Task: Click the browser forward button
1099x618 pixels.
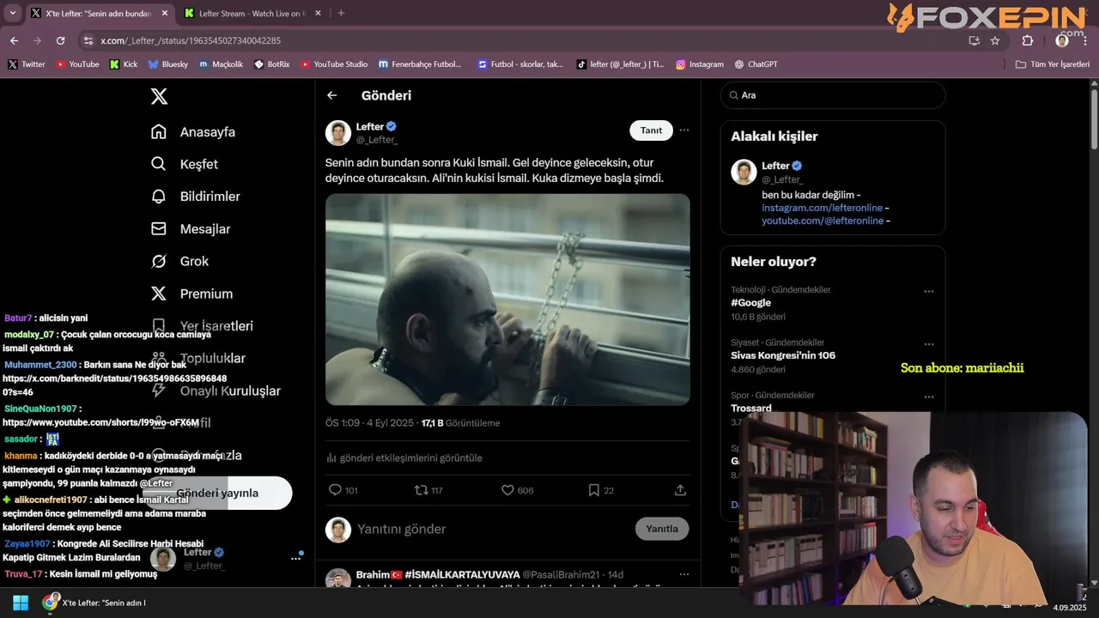Action: [x=37, y=40]
